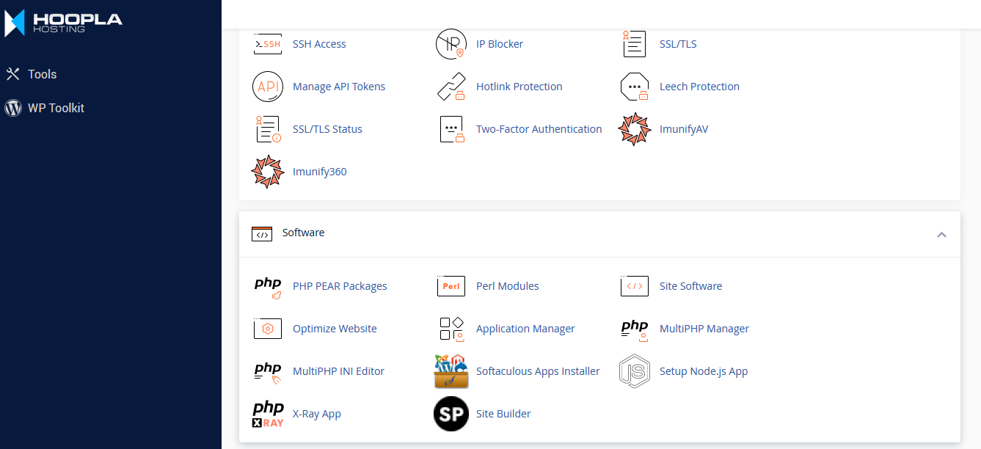Viewport: 981px width, 449px height.
Task: Click the Hoopla Hosting logo
Action: [64, 22]
